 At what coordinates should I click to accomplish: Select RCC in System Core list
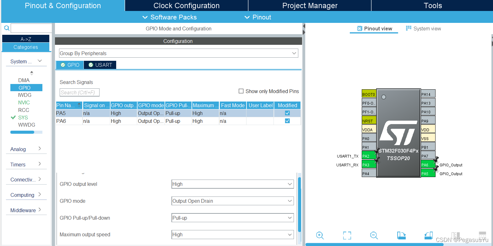24,110
